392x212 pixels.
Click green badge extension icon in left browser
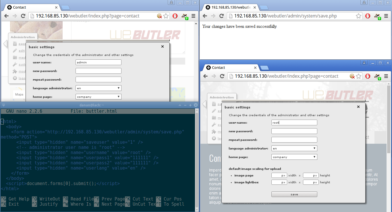pyautogui.click(x=185, y=16)
